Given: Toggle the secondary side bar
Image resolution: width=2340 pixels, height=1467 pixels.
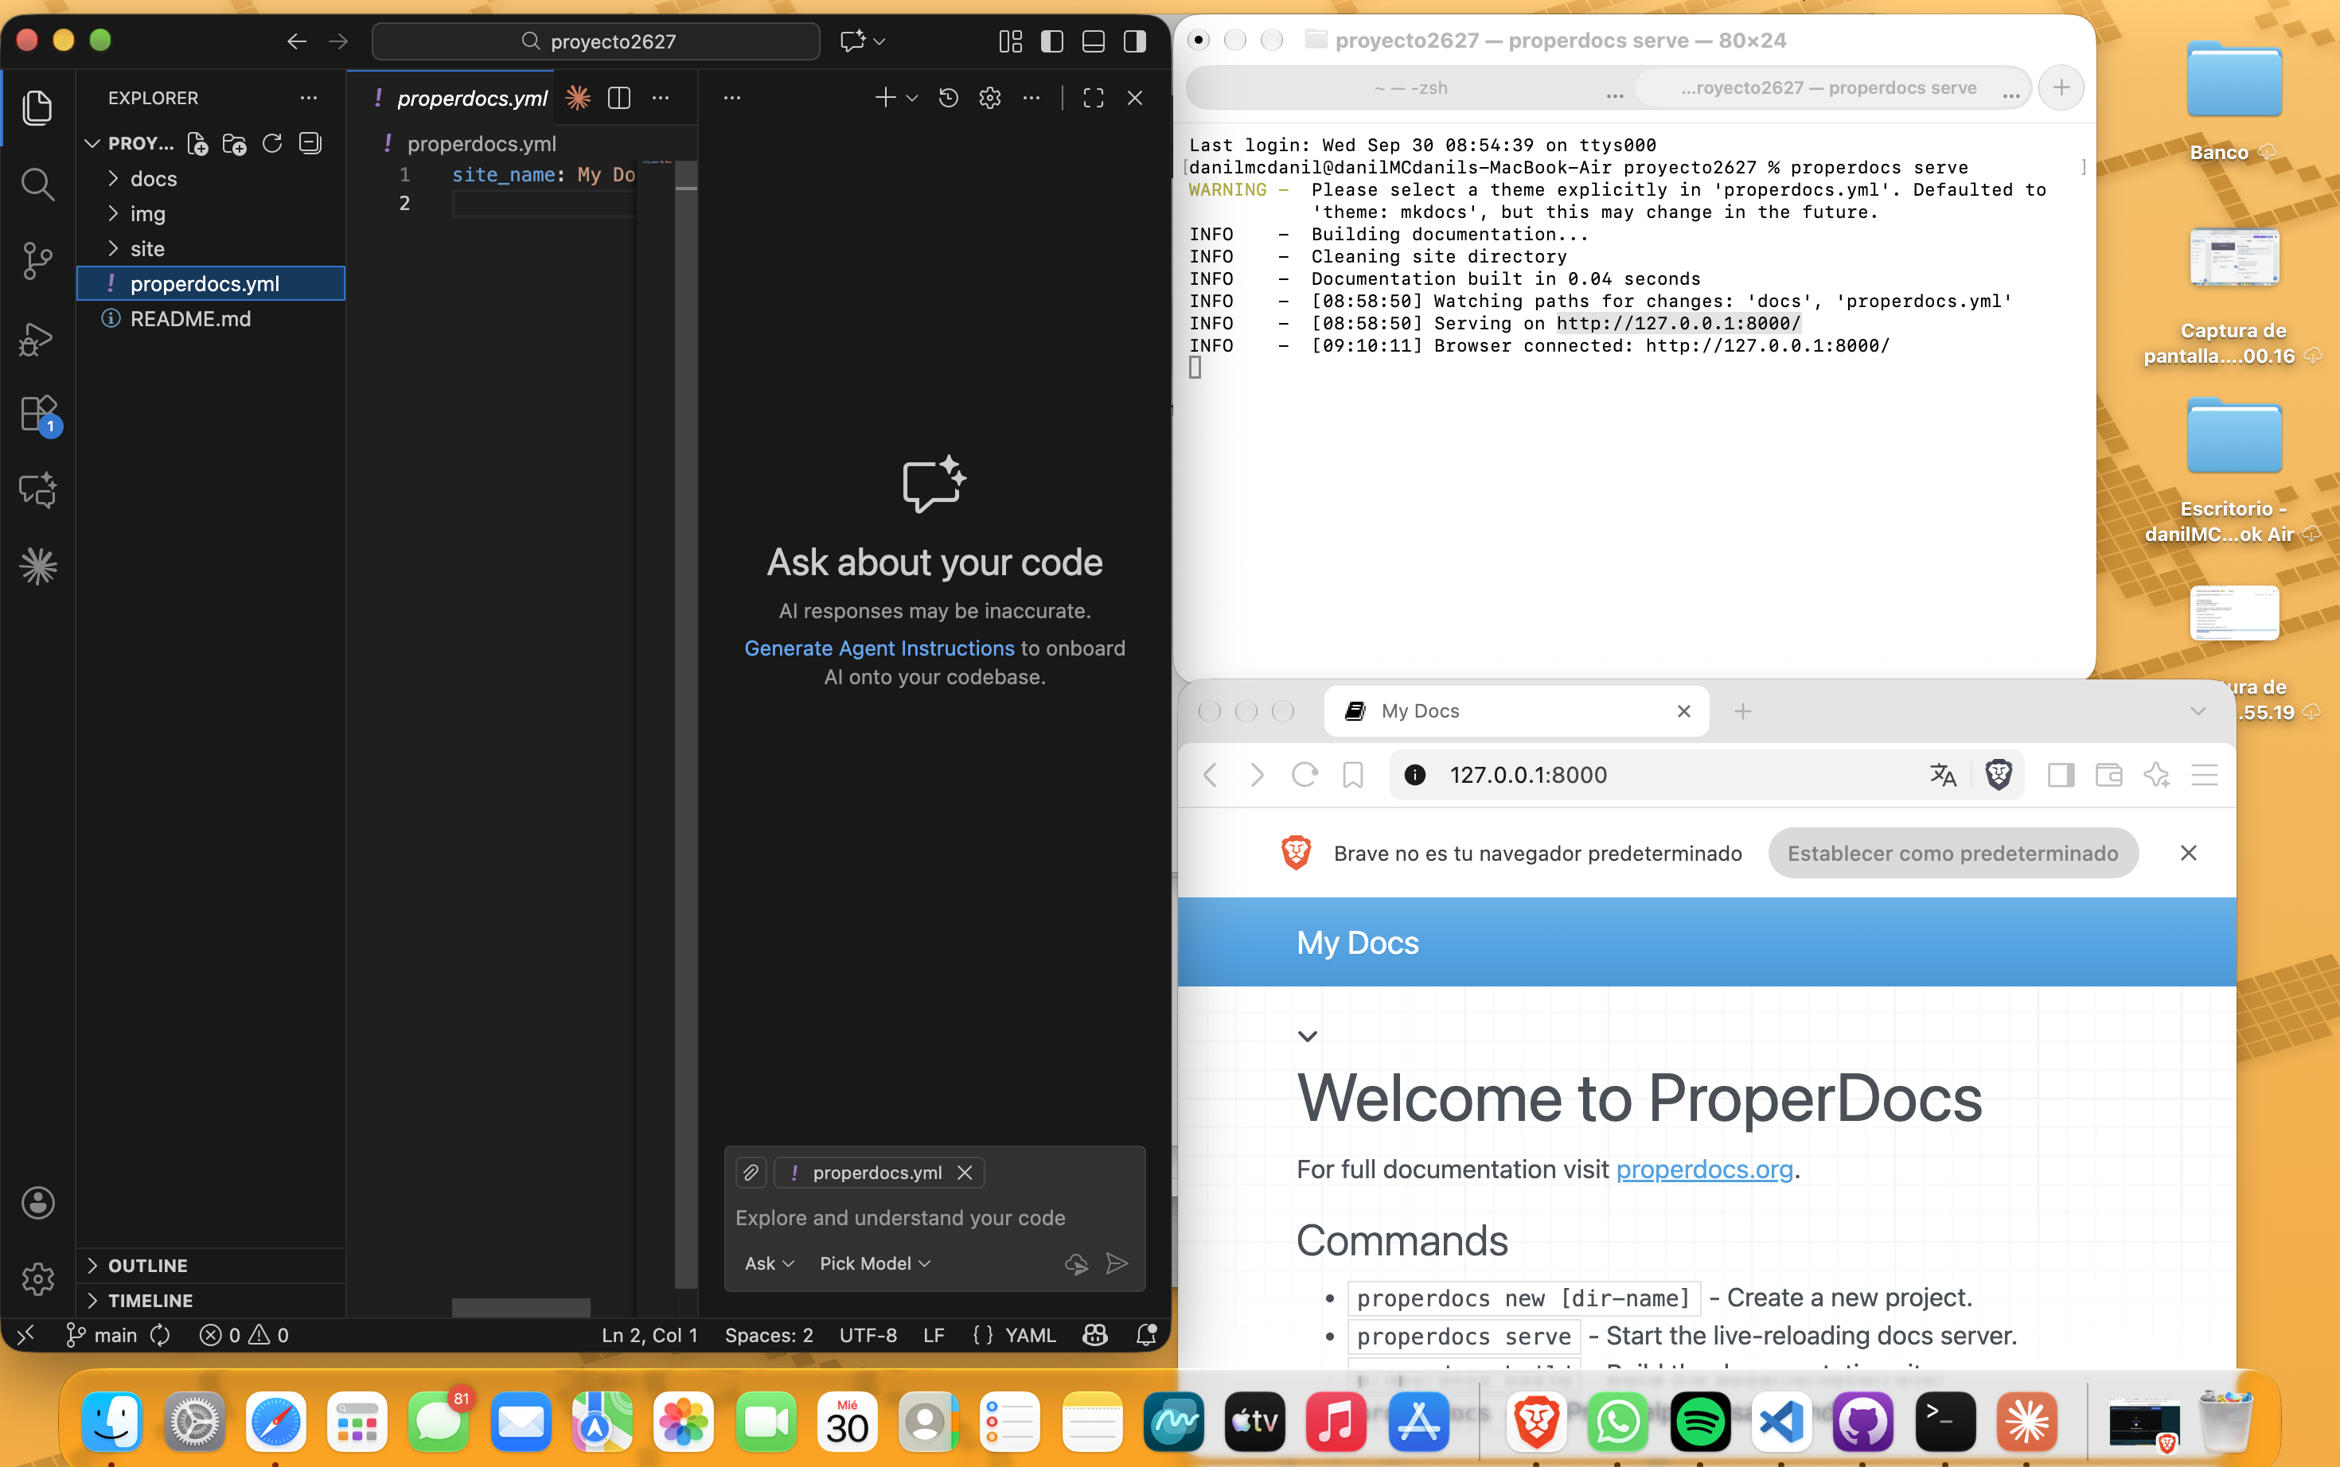Looking at the screenshot, I should [1134, 41].
